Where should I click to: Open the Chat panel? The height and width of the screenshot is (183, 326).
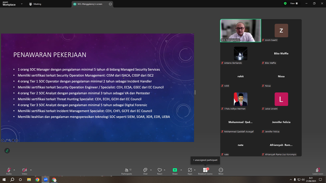pyautogui.click(x=145, y=171)
